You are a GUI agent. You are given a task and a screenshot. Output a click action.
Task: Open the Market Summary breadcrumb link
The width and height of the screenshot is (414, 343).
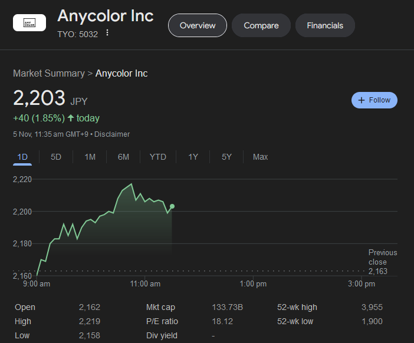coord(49,73)
